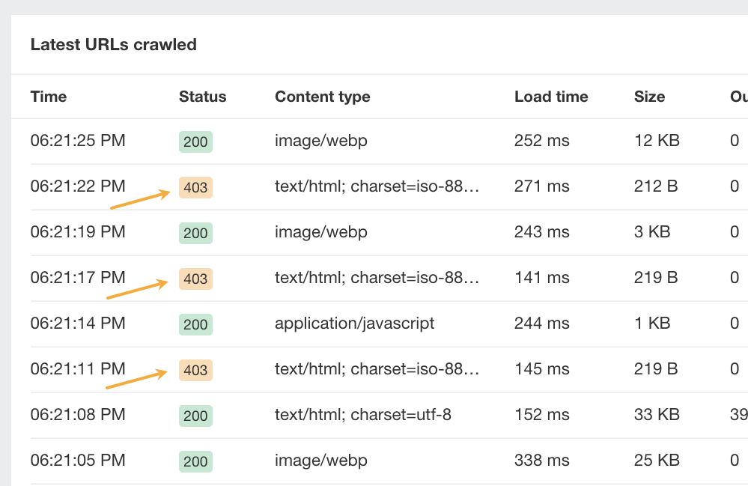Screen dimensions: 748x486
Task: Expand the truncated iso-88 content type text
Action: click(x=378, y=186)
